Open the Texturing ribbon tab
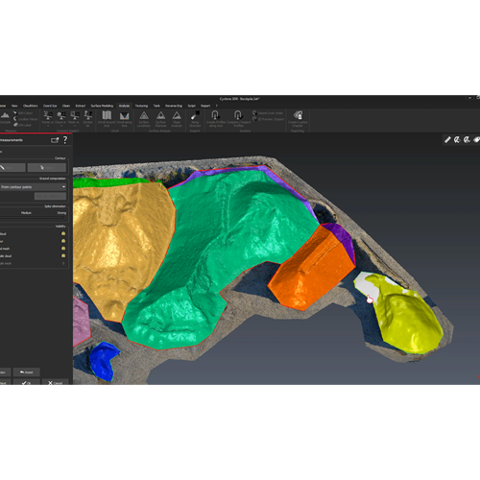 click(141, 106)
